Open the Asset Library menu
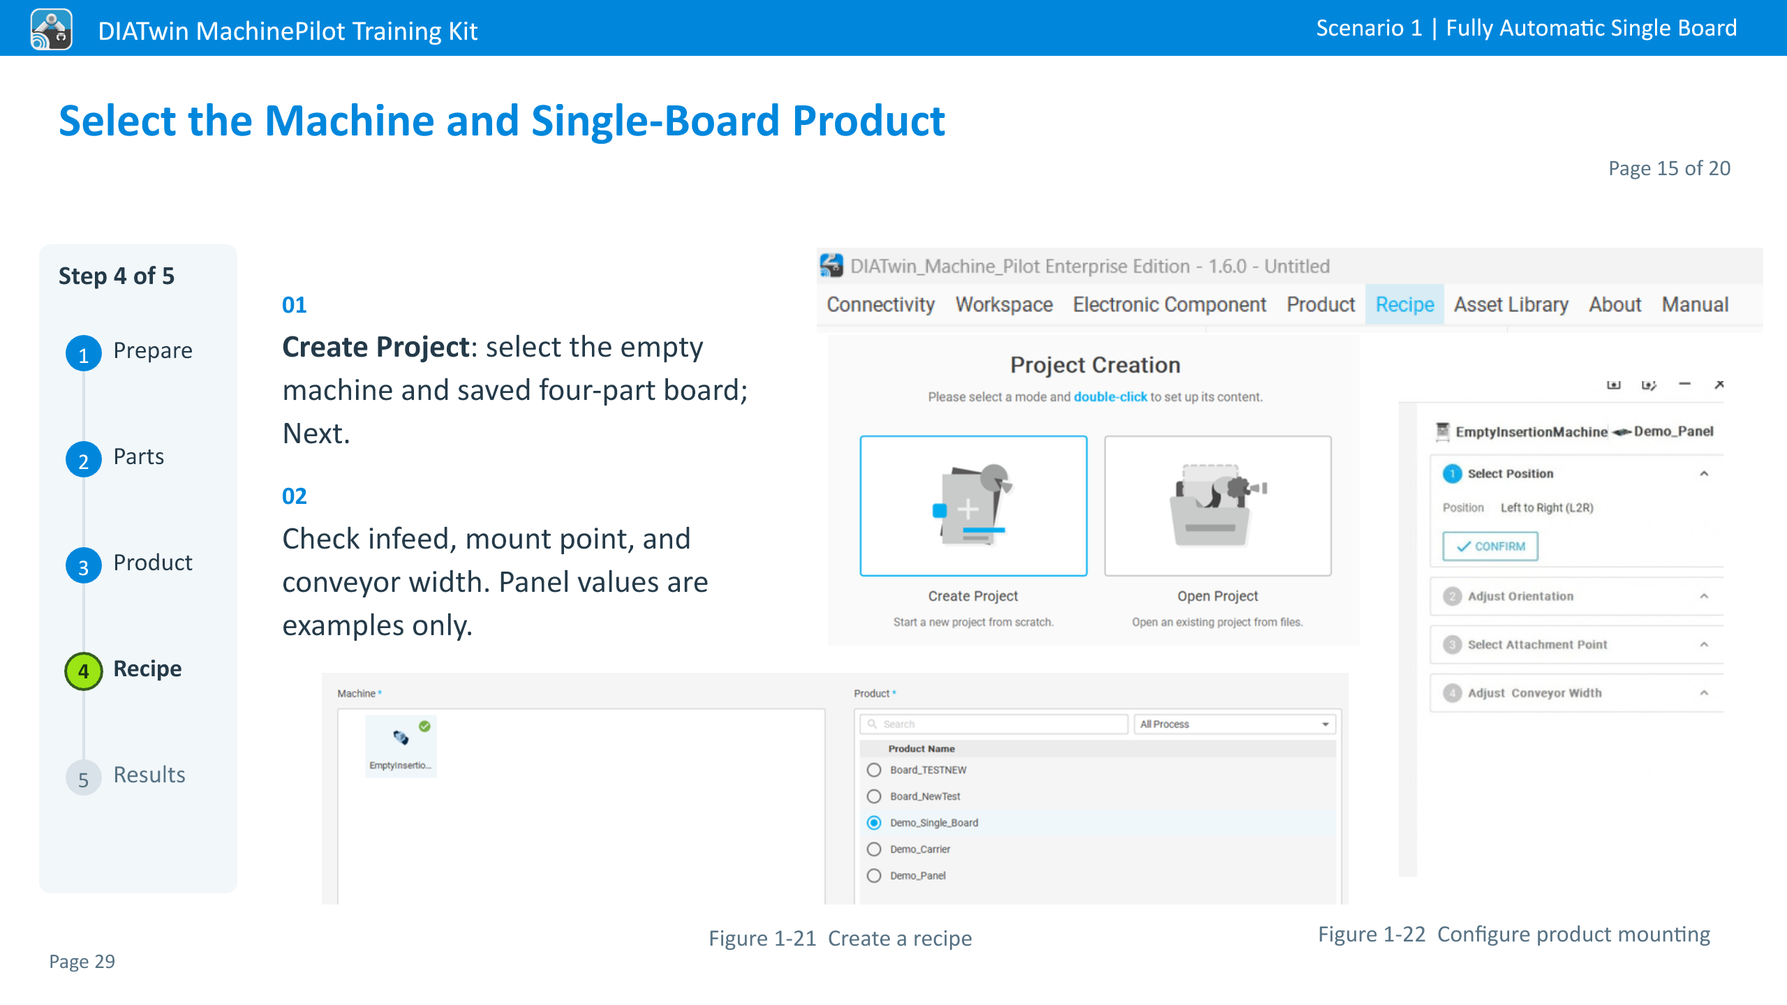The width and height of the screenshot is (1787, 1005). [1511, 305]
